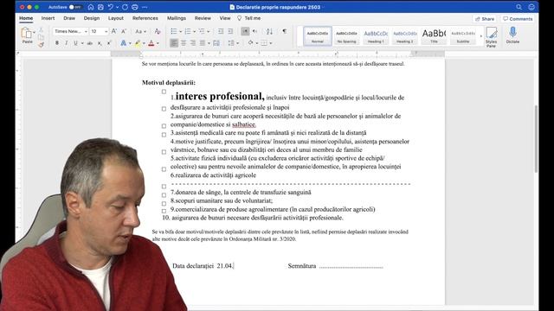Click the smiley feedback icon
The image size is (554, 311).
coord(531,7)
